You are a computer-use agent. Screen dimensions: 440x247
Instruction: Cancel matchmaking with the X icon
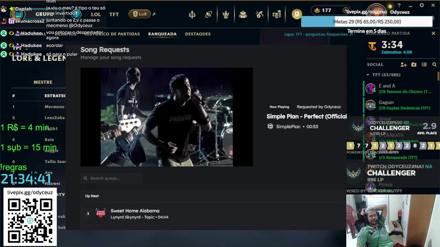click(x=433, y=33)
